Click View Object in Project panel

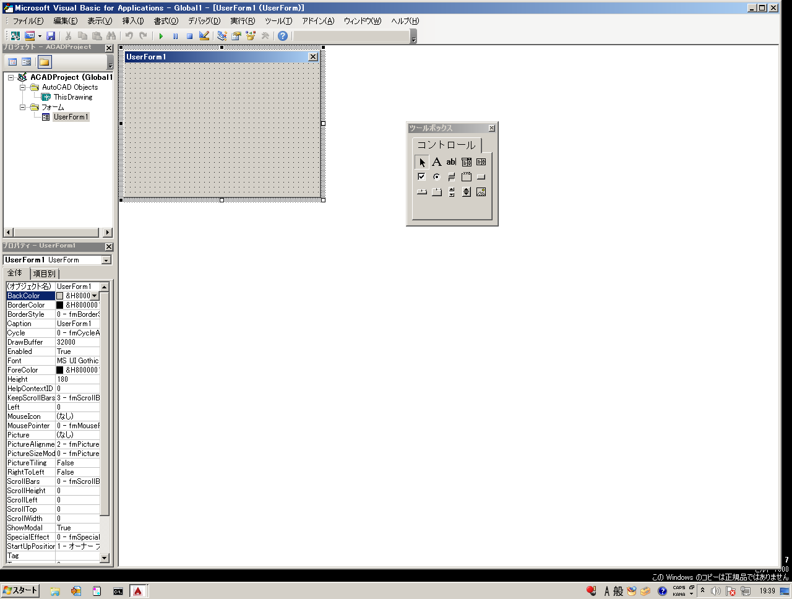click(27, 62)
